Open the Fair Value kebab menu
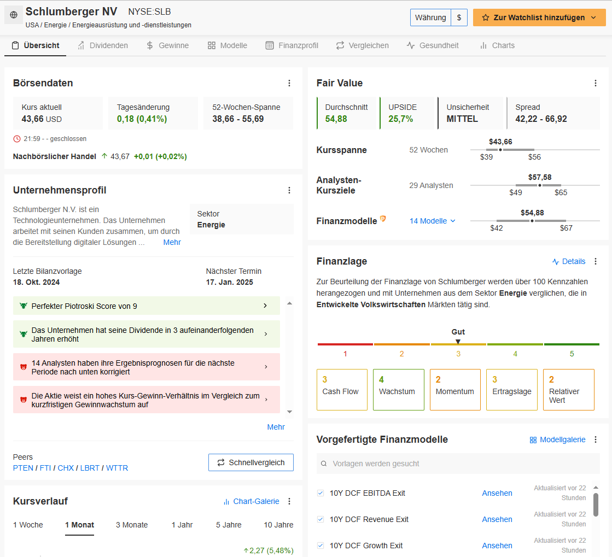612x557 pixels. pyautogui.click(x=595, y=83)
